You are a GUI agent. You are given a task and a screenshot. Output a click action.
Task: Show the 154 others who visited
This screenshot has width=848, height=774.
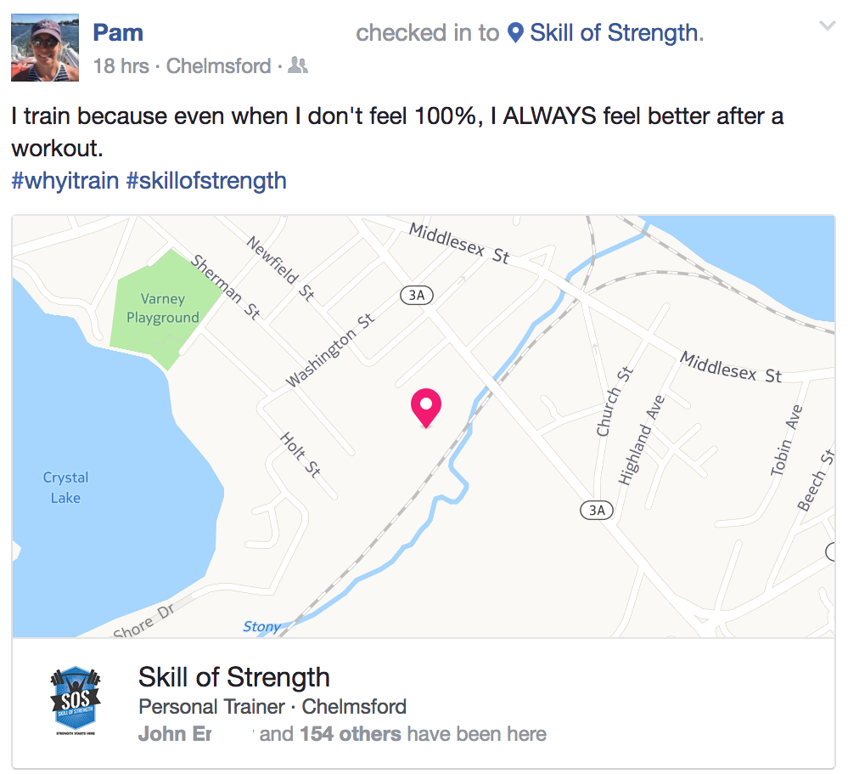point(351,734)
